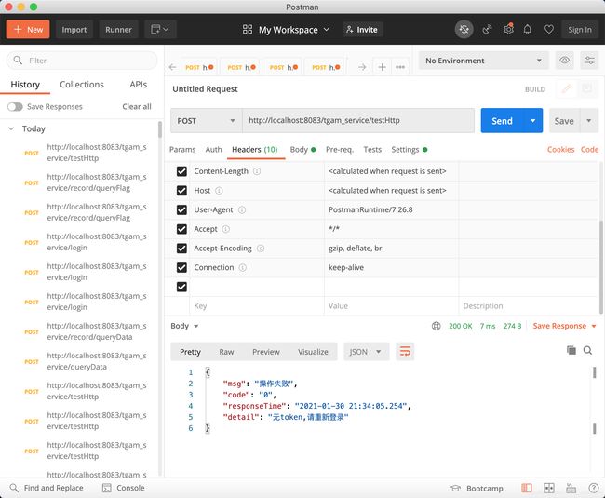Open the Console from status bar

click(x=124, y=488)
